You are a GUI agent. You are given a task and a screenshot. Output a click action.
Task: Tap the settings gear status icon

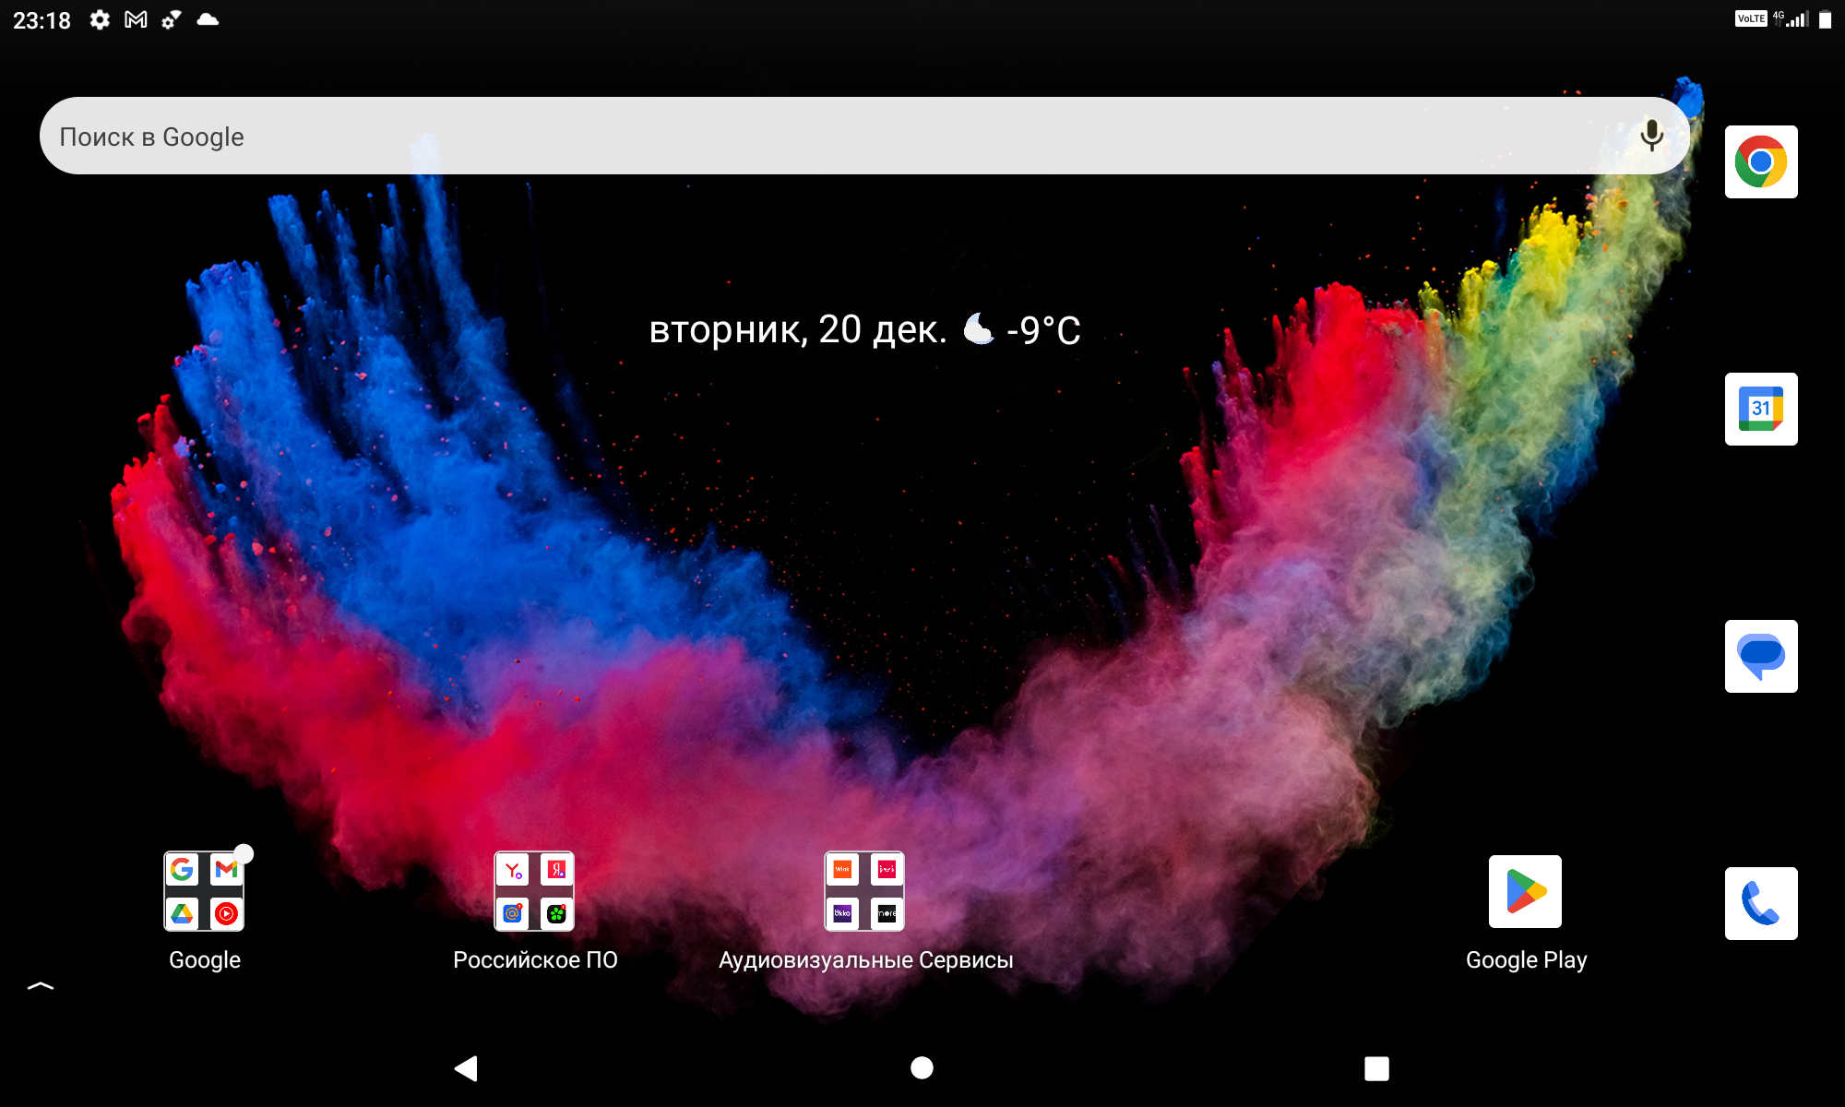click(100, 19)
